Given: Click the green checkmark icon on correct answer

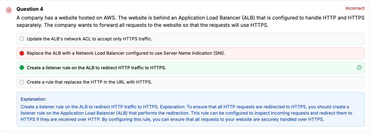Looking at the screenshot, I should tap(359, 68).
